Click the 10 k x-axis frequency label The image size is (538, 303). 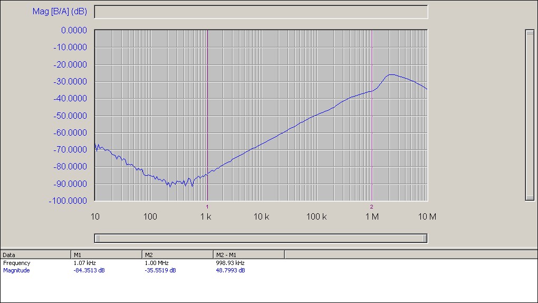pos(261,217)
